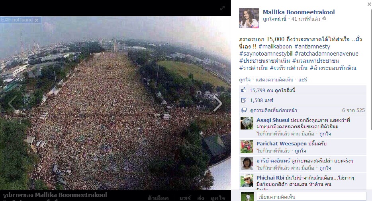Click the thumbs-up likes icon
372x201 pixels.
244,90
